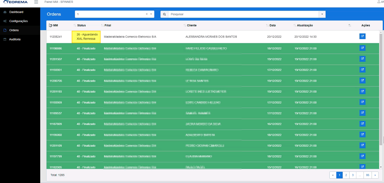
Task: Open action icon for order 11201109
Action: [x=362, y=145]
